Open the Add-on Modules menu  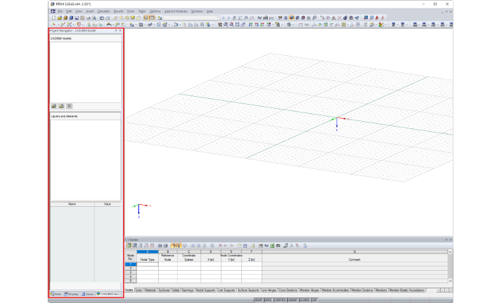tap(176, 11)
